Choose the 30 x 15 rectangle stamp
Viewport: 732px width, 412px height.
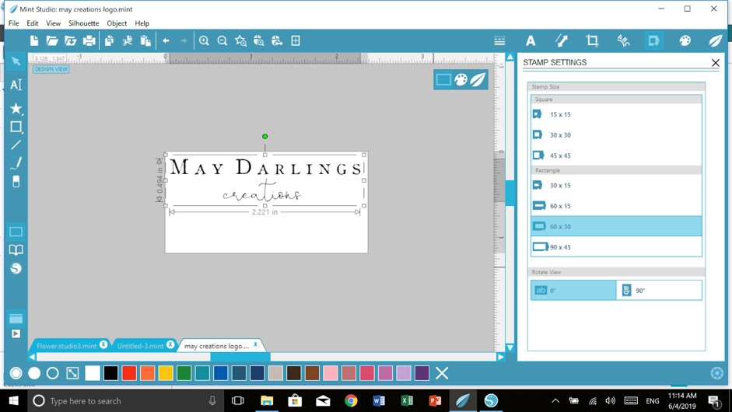tap(616, 185)
